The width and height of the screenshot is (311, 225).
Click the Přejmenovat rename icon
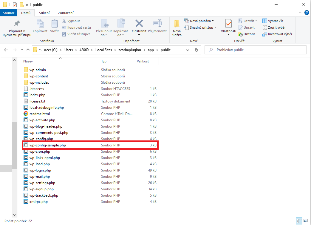157,24
